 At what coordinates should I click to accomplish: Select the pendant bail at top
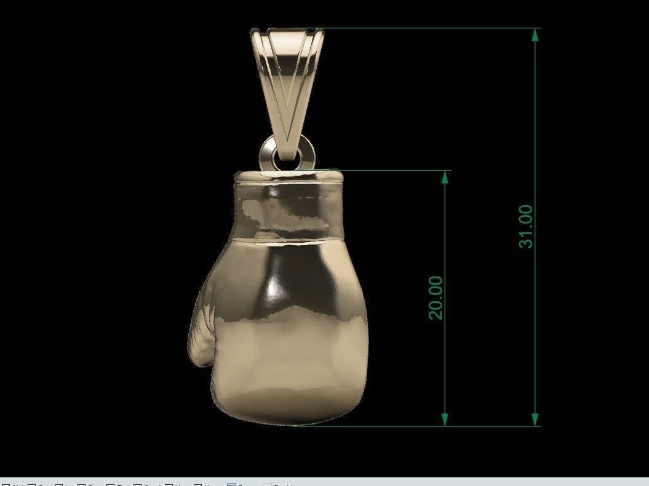pyautogui.click(x=287, y=93)
